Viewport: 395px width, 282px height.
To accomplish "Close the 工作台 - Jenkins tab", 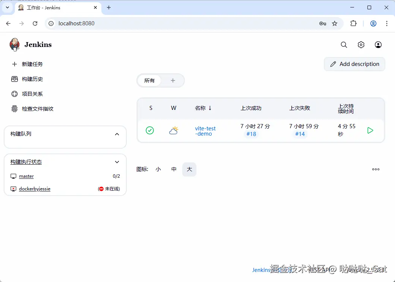I will (x=95, y=7).
